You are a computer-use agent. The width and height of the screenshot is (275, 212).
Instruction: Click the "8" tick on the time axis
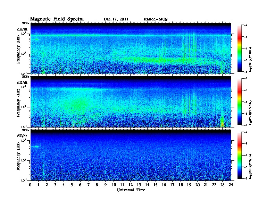tap(97, 185)
